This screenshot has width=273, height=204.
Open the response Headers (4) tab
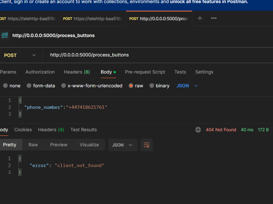click(51, 130)
